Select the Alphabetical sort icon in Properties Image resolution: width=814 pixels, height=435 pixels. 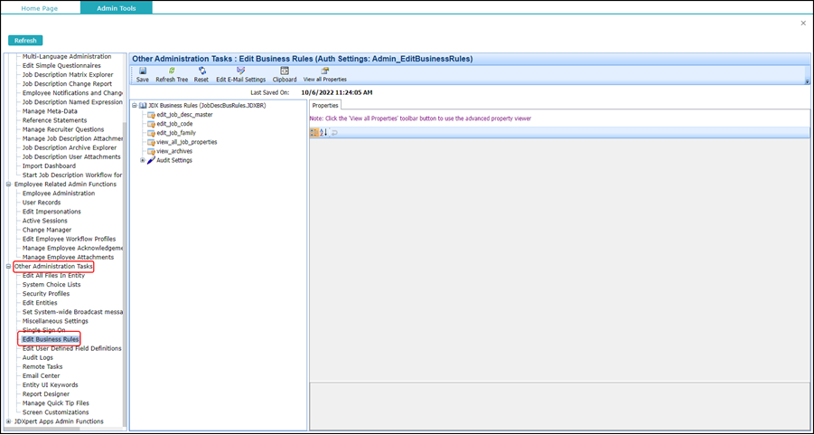pos(323,133)
